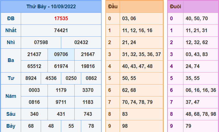Screen dimensions: 219x132
Task: Select the Đầu 8 row value '83'
Action: coord(125,114)
